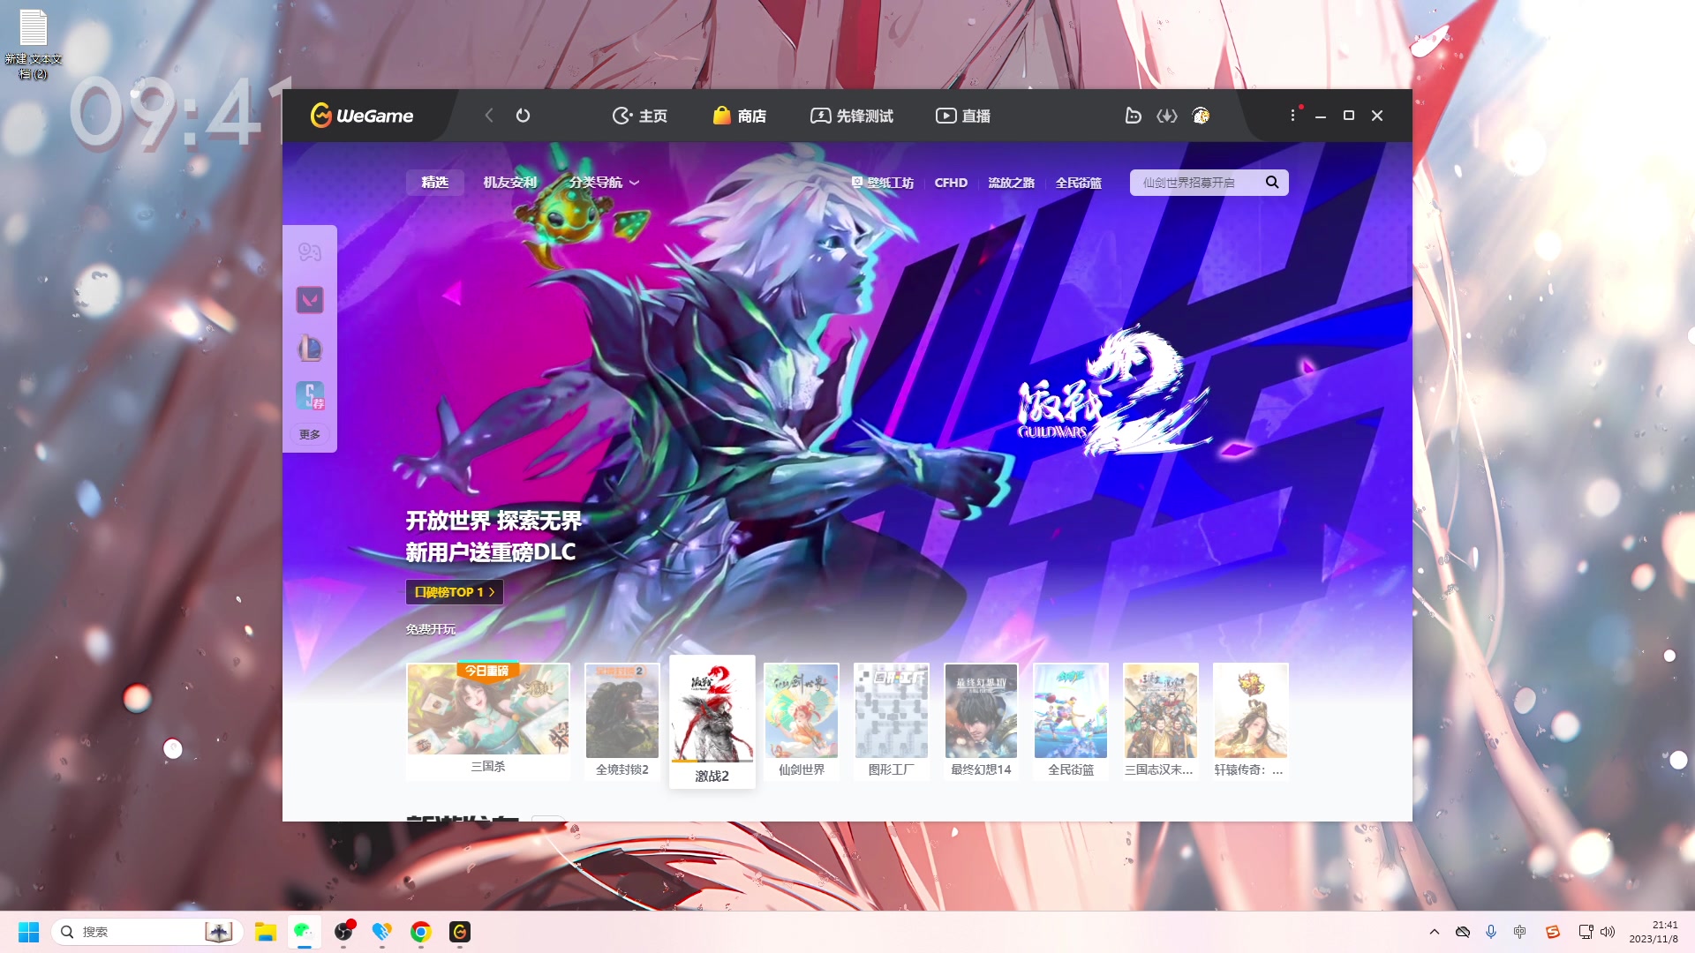Select the 图形工厂 game thumbnail

pos(892,721)
